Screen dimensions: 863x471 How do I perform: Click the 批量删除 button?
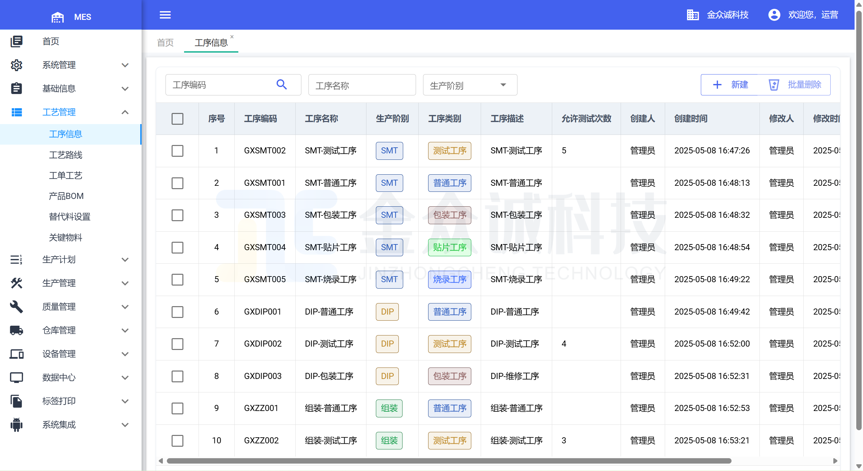pos(795,85)
